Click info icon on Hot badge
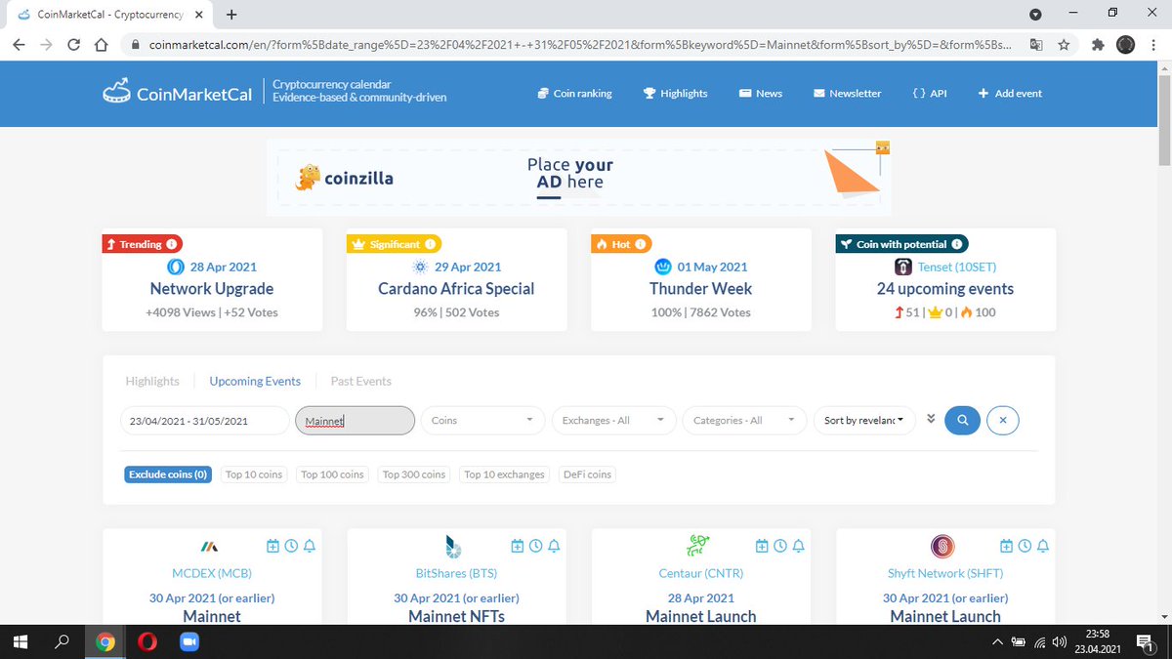 [x=641, y=244]
